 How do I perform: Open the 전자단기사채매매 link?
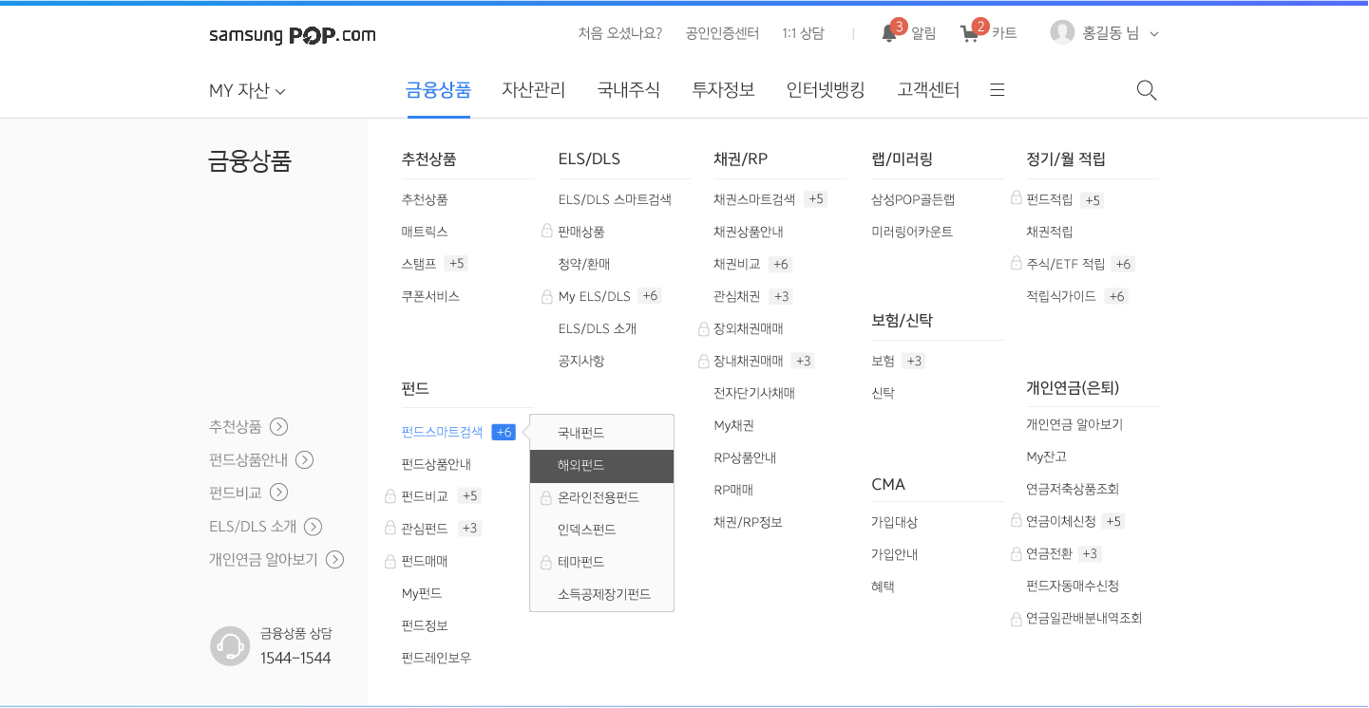tap(754, 393)
